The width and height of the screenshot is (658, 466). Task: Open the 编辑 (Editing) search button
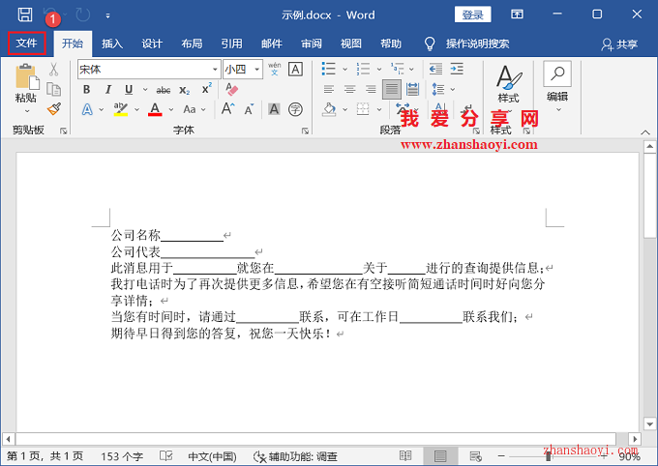[557, 86]
